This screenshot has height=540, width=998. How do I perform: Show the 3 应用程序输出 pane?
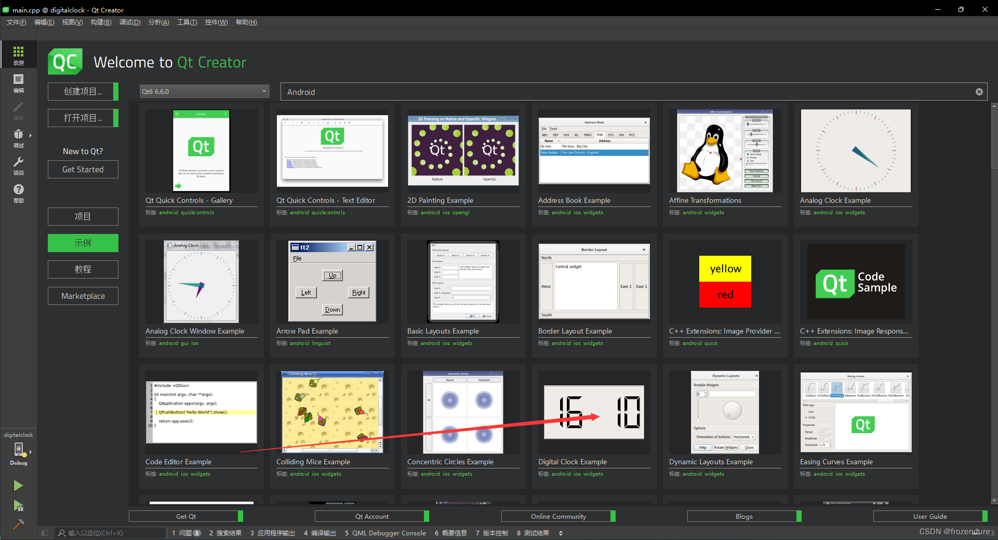point(273,533)
